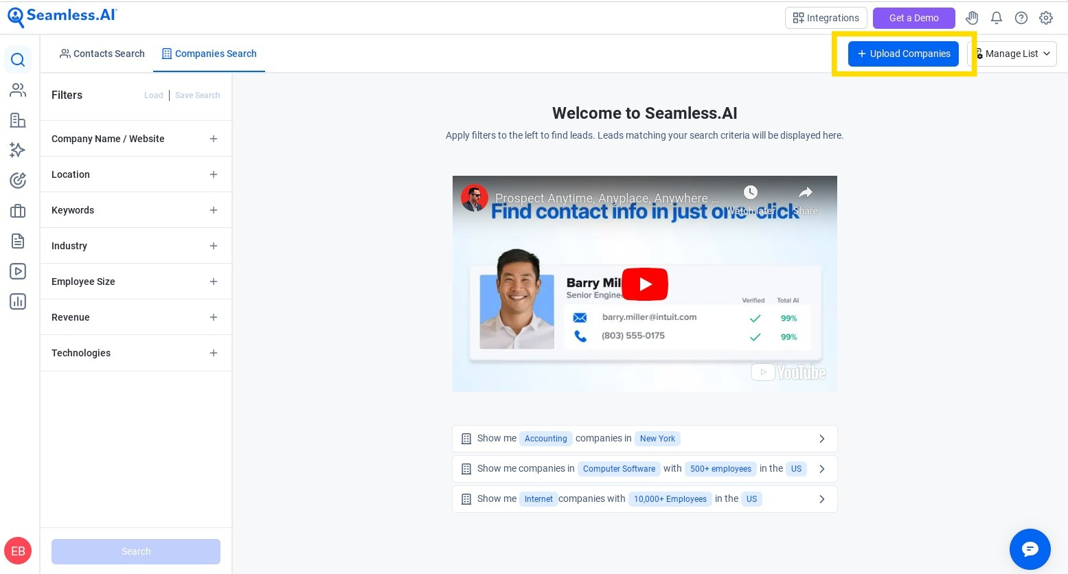
Task: Click the EB user avatar
Action: (18, 551)
